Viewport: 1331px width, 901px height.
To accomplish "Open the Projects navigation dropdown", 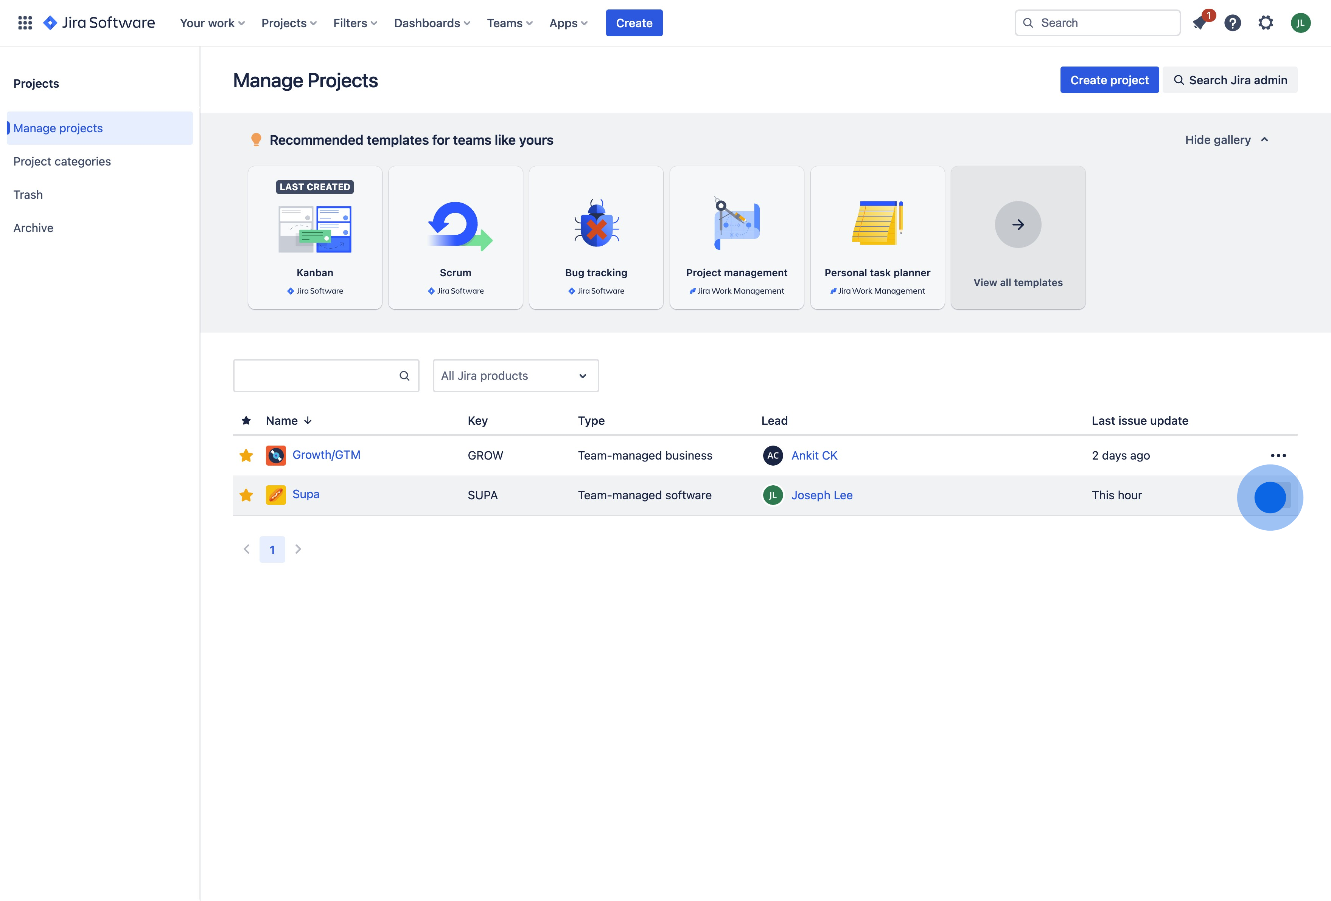I will (289, 23).
